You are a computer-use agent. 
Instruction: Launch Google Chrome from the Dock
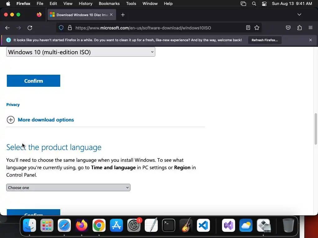click(99, 225)
